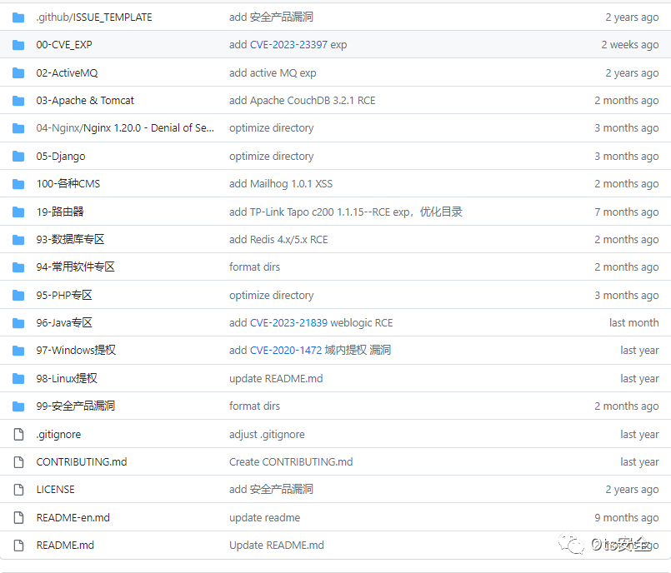Image resolution: width=671 pixels, height=573 pixels.
Task: Open 'optimize directory' commit on 05-Django row
Action: [271, 156]
